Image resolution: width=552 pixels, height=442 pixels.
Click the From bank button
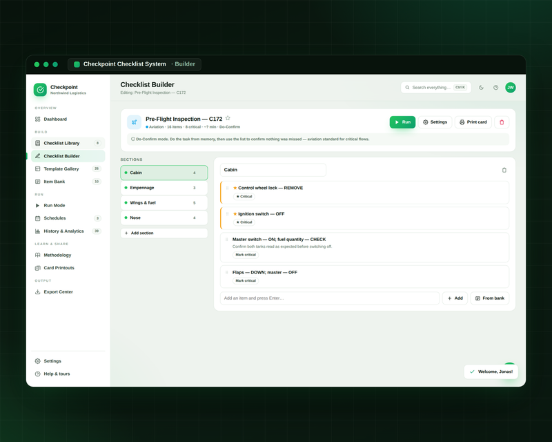pos(490,298)
